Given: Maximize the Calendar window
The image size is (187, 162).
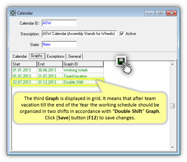Looking at the screenshot, I should coord(160,13).
